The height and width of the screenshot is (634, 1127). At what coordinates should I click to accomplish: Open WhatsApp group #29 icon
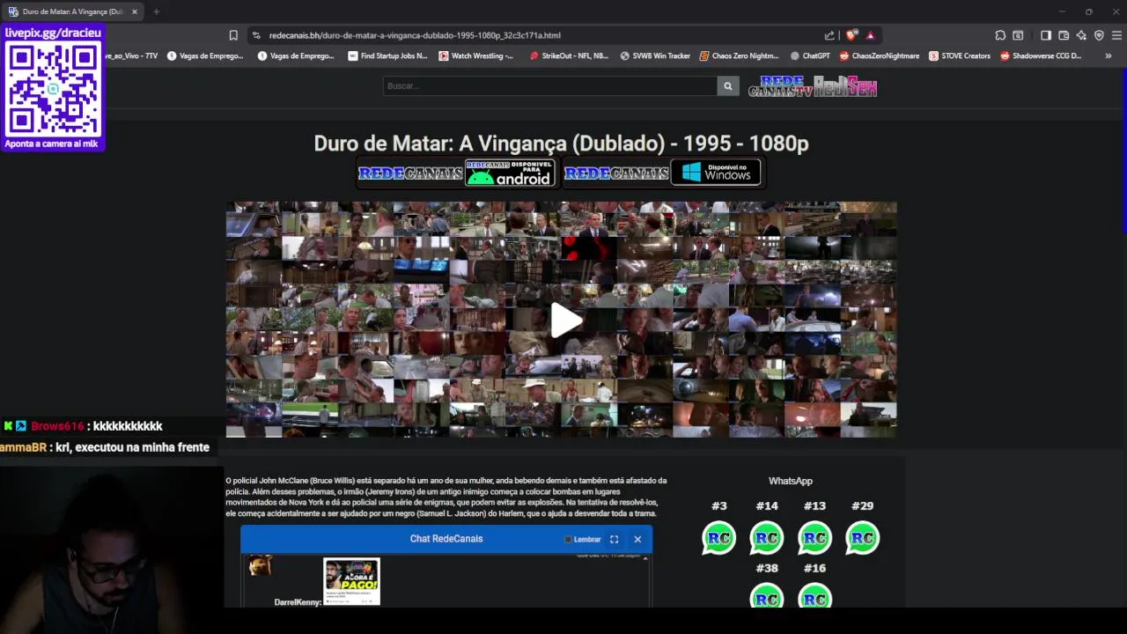coord(862,538)
